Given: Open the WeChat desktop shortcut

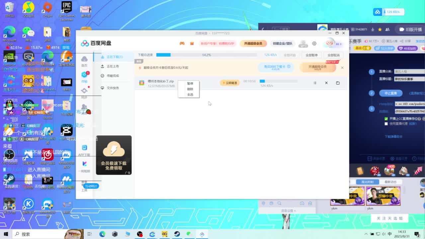Looking at the screenshot, I should 28,34.
